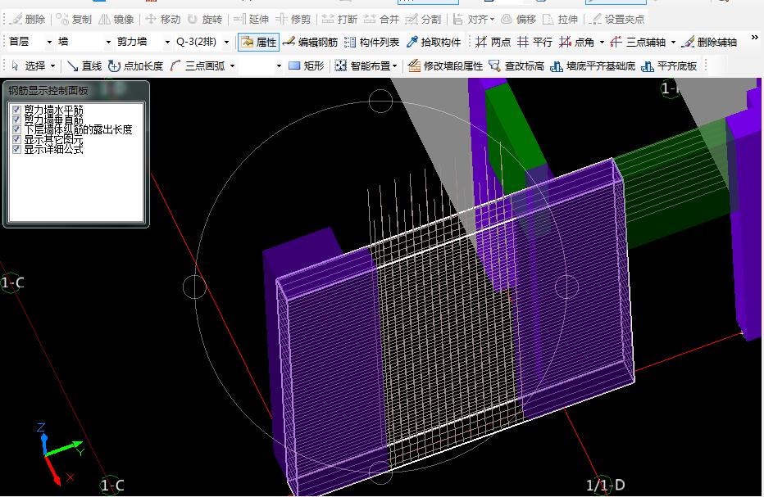Select the 拾取构件 pick component tool
The height and width of the screenshot is (497, 764).
point(434,42)
